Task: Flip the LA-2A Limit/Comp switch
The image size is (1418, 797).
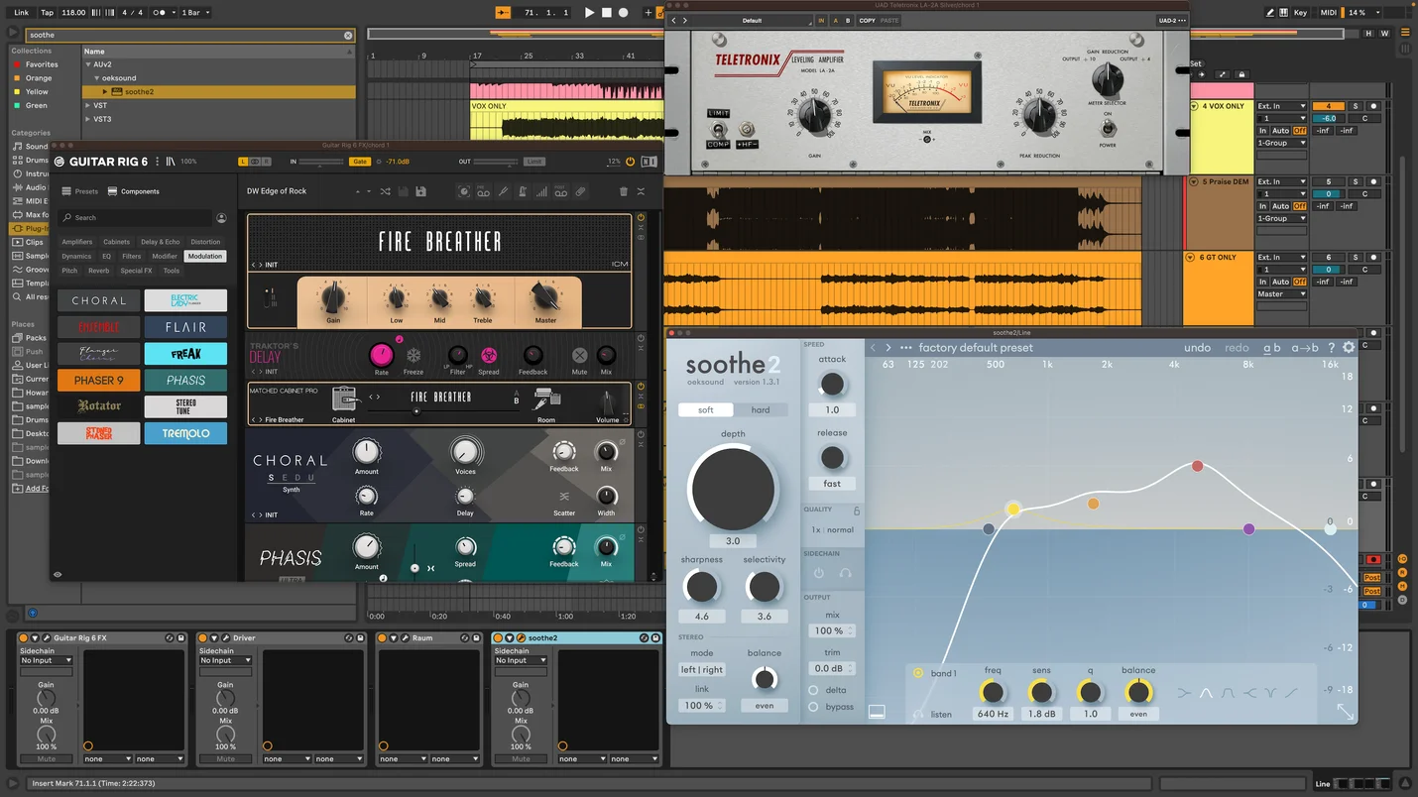Action: pos(719,130)
